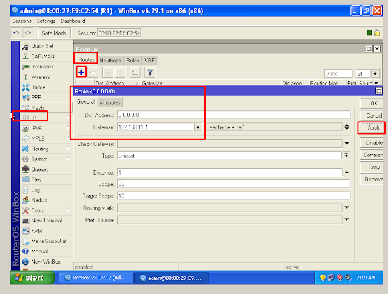Viewport: 388px width, 294px height.
Task: Open the Wireless menu
Action: tap(41, 77)
